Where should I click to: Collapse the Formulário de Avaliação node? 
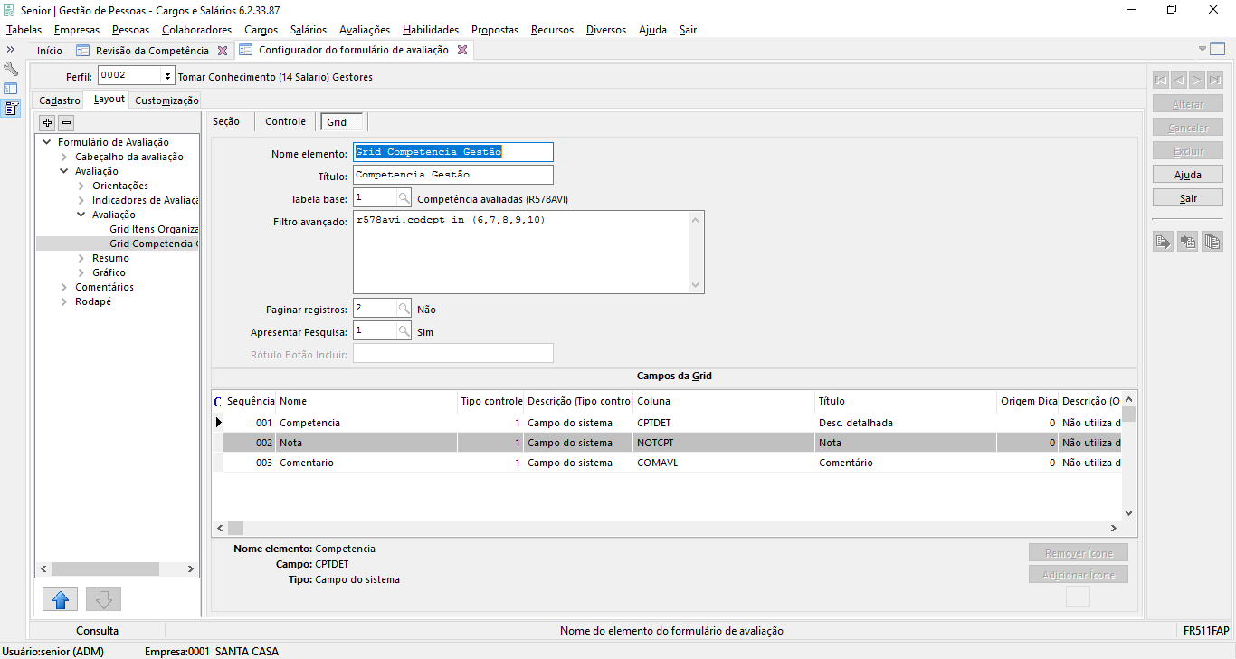coord(47,142)
